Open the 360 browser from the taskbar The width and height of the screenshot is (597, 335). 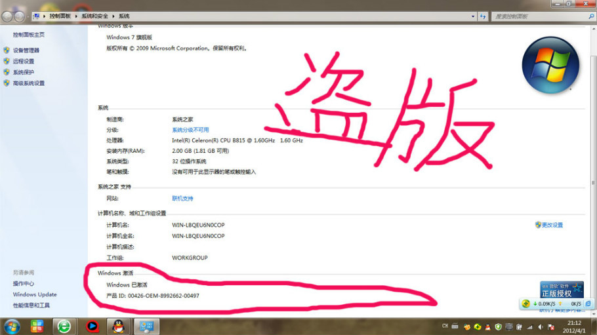tap(64, 326)
